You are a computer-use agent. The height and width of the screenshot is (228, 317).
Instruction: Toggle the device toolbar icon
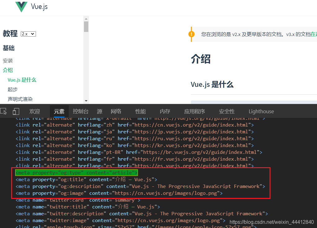[x=16, y=111]
